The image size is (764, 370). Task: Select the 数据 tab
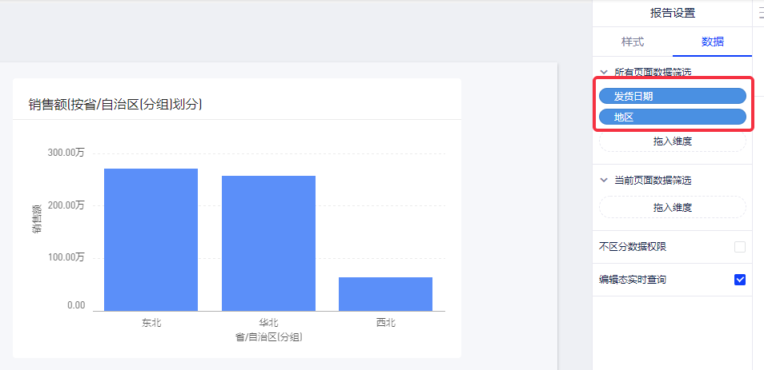pos(712,42)
